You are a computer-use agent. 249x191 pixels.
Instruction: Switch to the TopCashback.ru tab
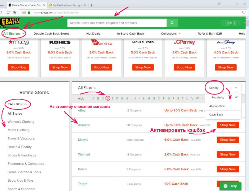68,5
